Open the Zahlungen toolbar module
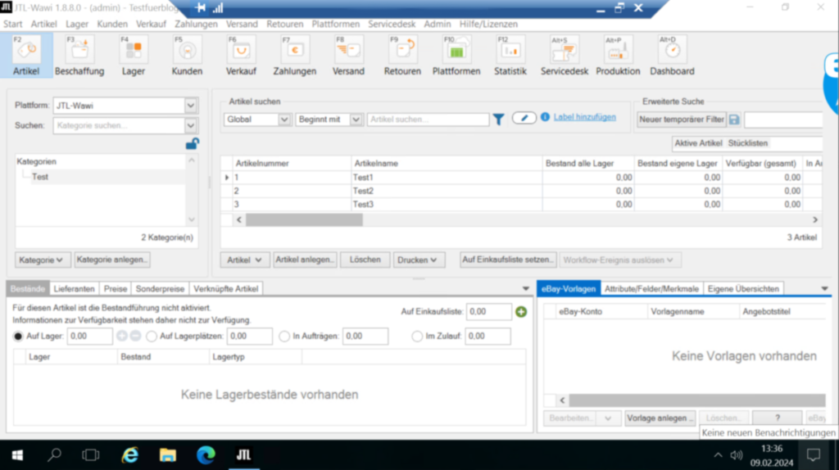This screenshot has height=470, width=839. [295, 56]
